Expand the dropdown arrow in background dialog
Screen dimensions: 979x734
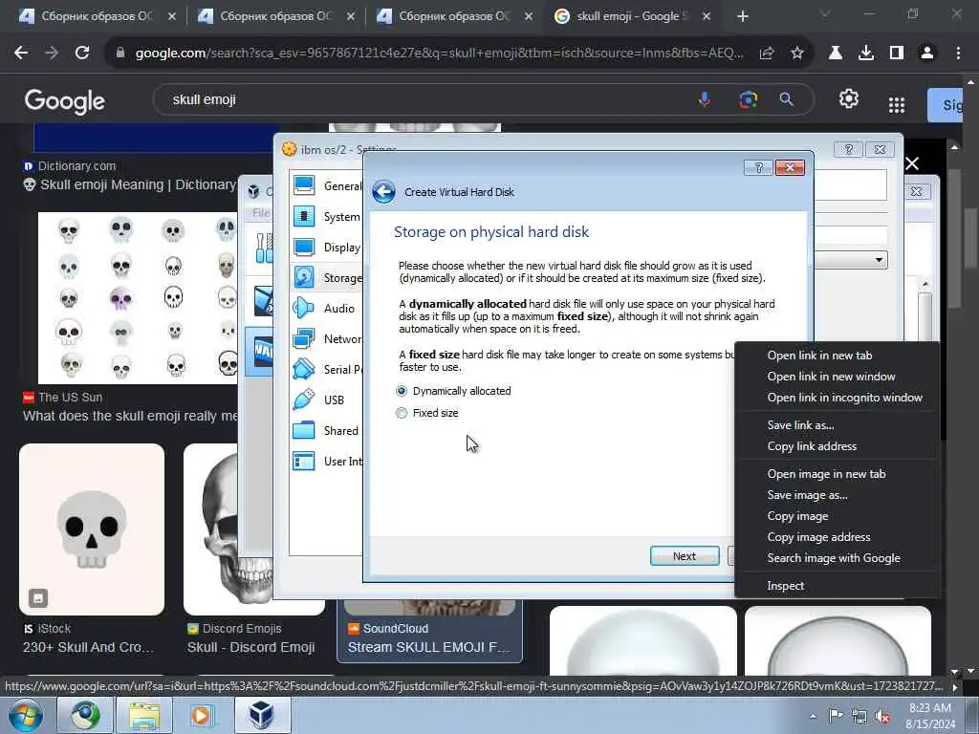[879, 260]
